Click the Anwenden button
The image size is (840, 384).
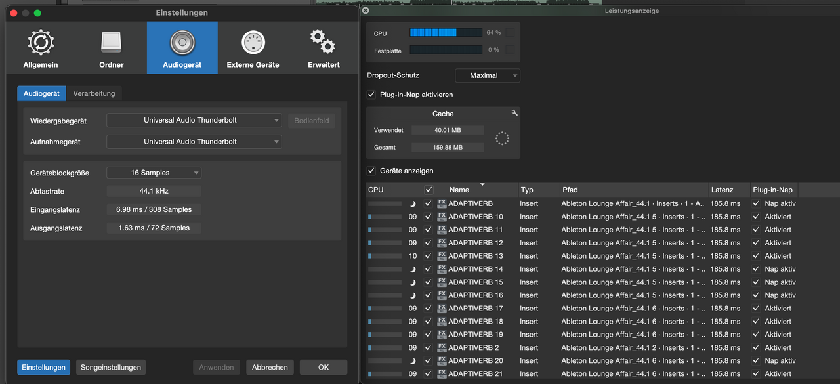217,367
